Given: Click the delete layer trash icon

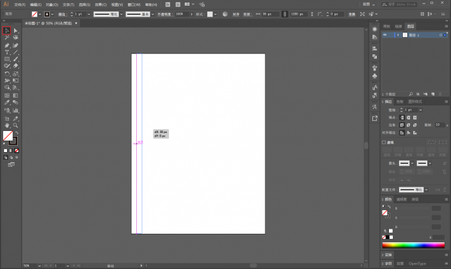Looking at the screenshot, I should tap(440, 95).
